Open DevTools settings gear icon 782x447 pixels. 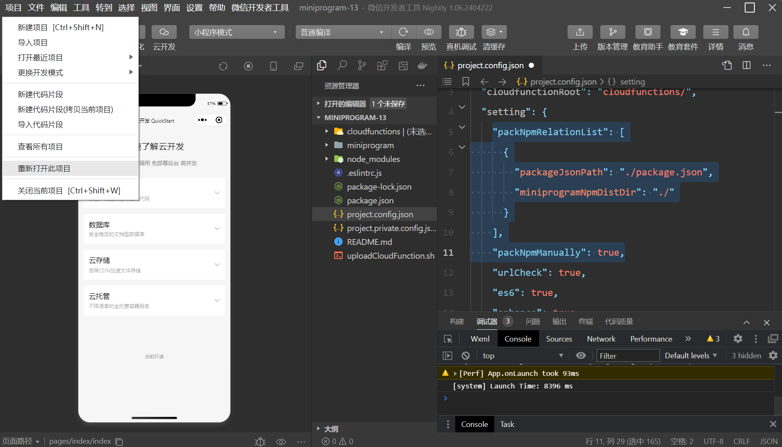738,339
